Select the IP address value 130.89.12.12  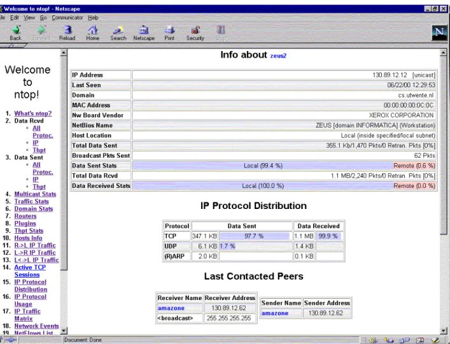tap(390, 75)
